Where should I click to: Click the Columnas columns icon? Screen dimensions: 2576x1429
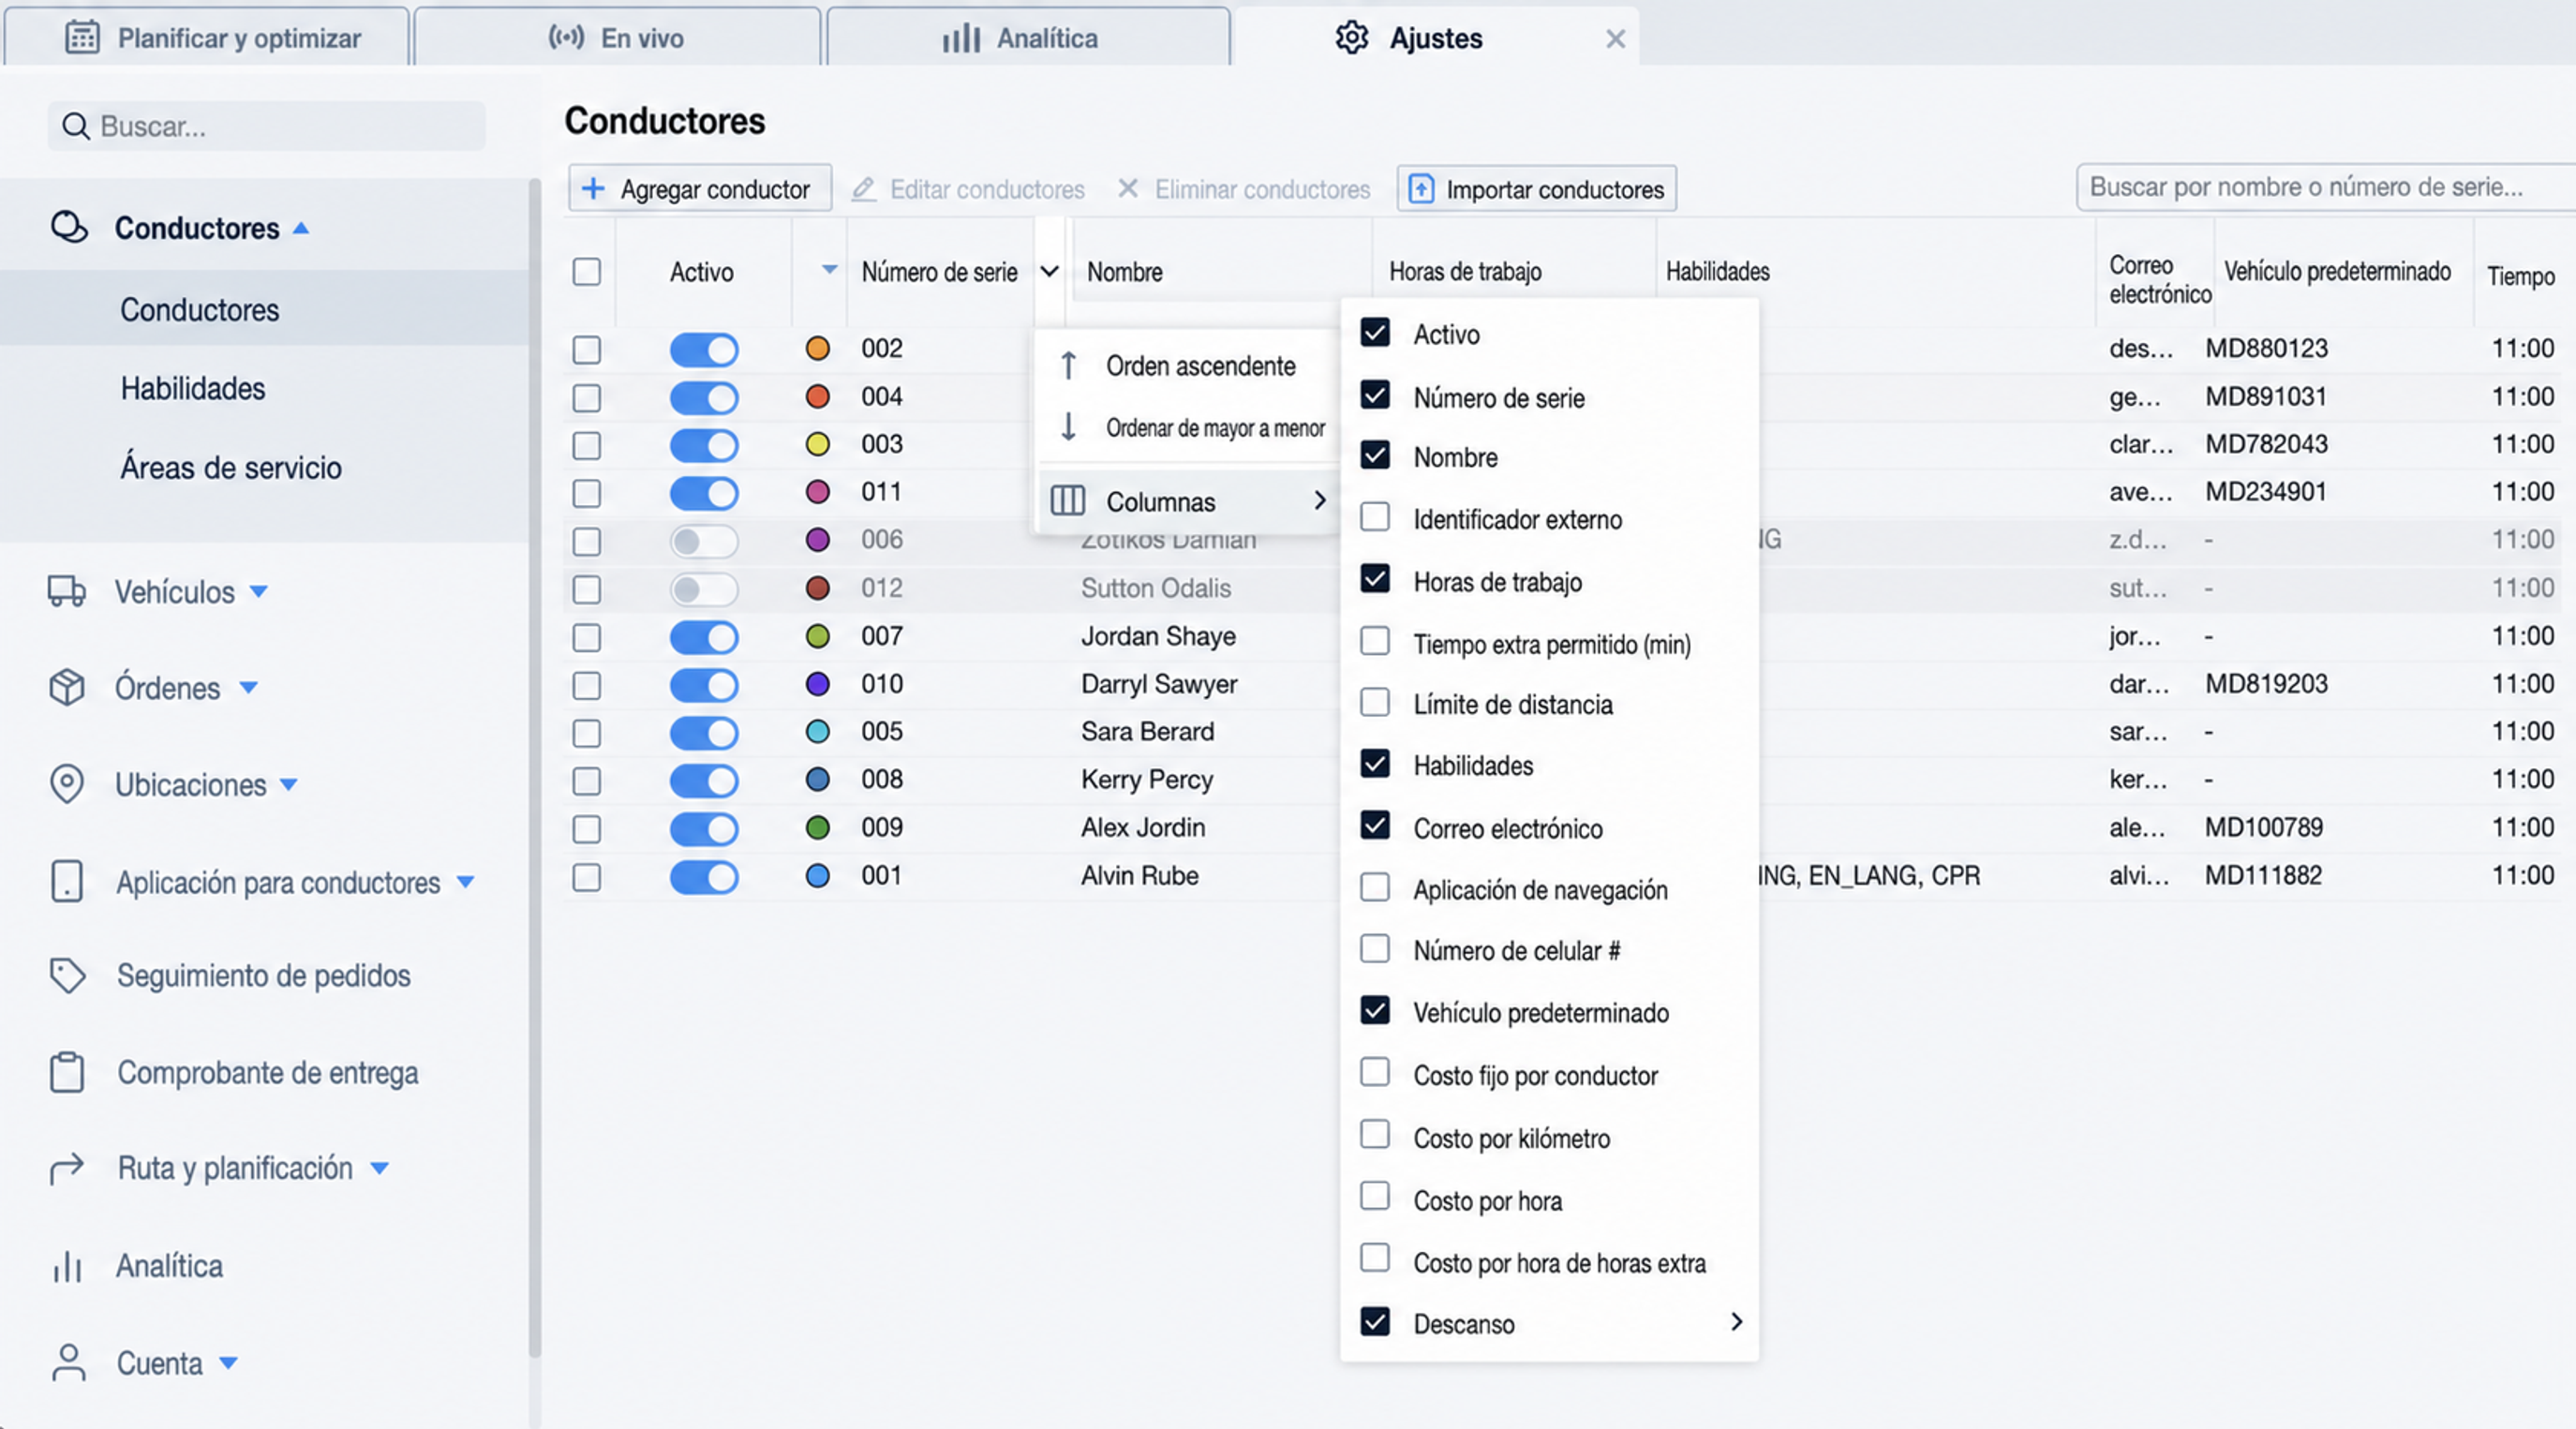coord(1068,501)
